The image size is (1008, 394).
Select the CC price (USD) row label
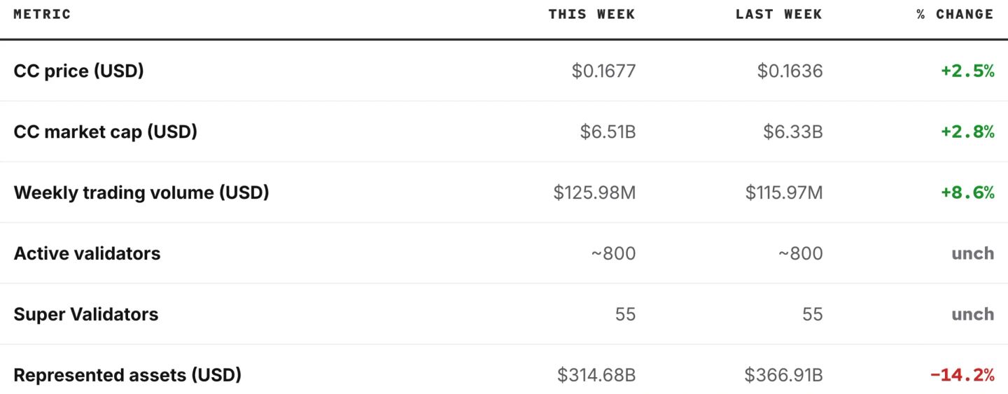coord(78,71)
